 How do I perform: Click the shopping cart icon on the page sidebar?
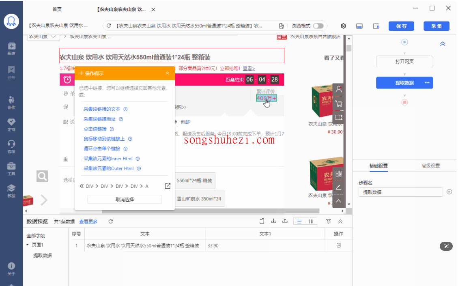[339, 103]
